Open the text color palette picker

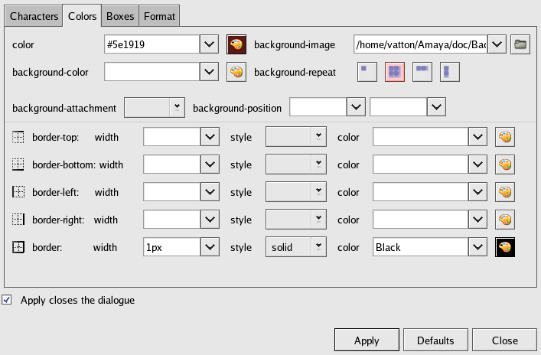click(236, 44)
